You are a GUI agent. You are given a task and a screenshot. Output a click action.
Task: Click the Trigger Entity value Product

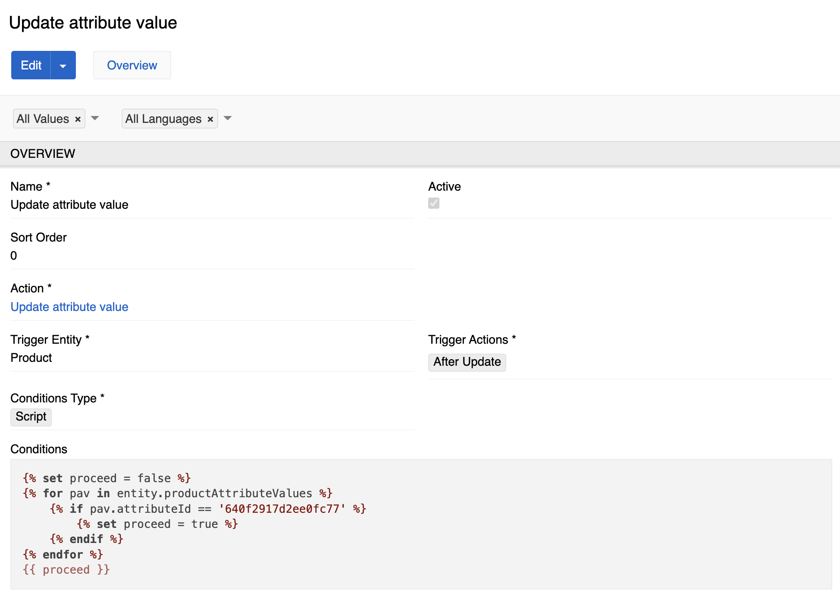[31, 358]
